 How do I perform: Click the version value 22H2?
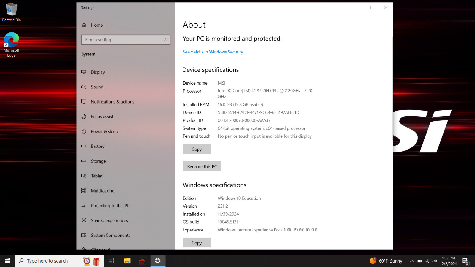[223, 206]
